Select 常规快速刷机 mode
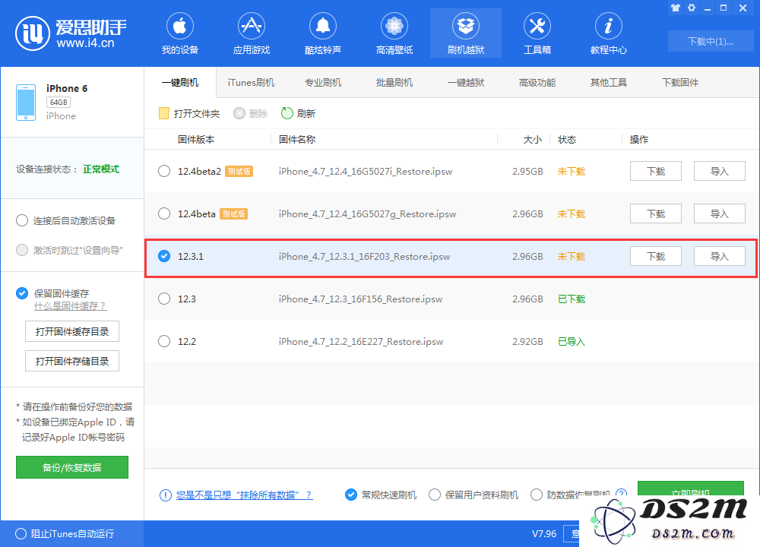The height and width of the screenshot is (547, 760). click(351, 495)
